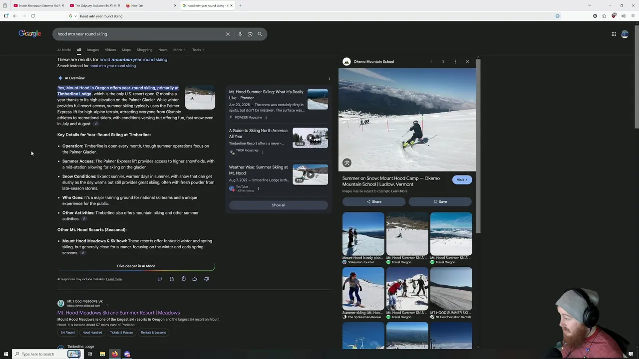Switch to the Videos search tab
Viewport: 639px width, 359px height.
[110, 50]
